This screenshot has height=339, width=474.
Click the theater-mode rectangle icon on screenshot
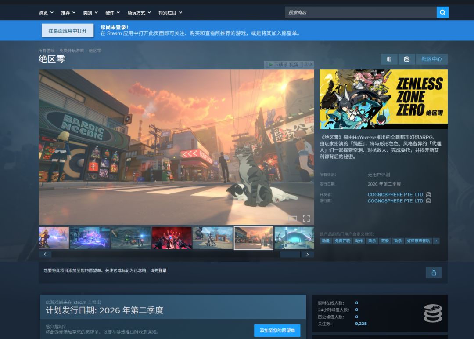pyautogui.click(x=293, y=219)
